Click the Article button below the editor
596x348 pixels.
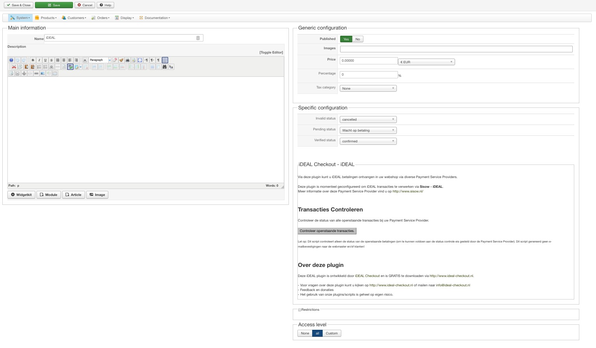coord(73,195)
